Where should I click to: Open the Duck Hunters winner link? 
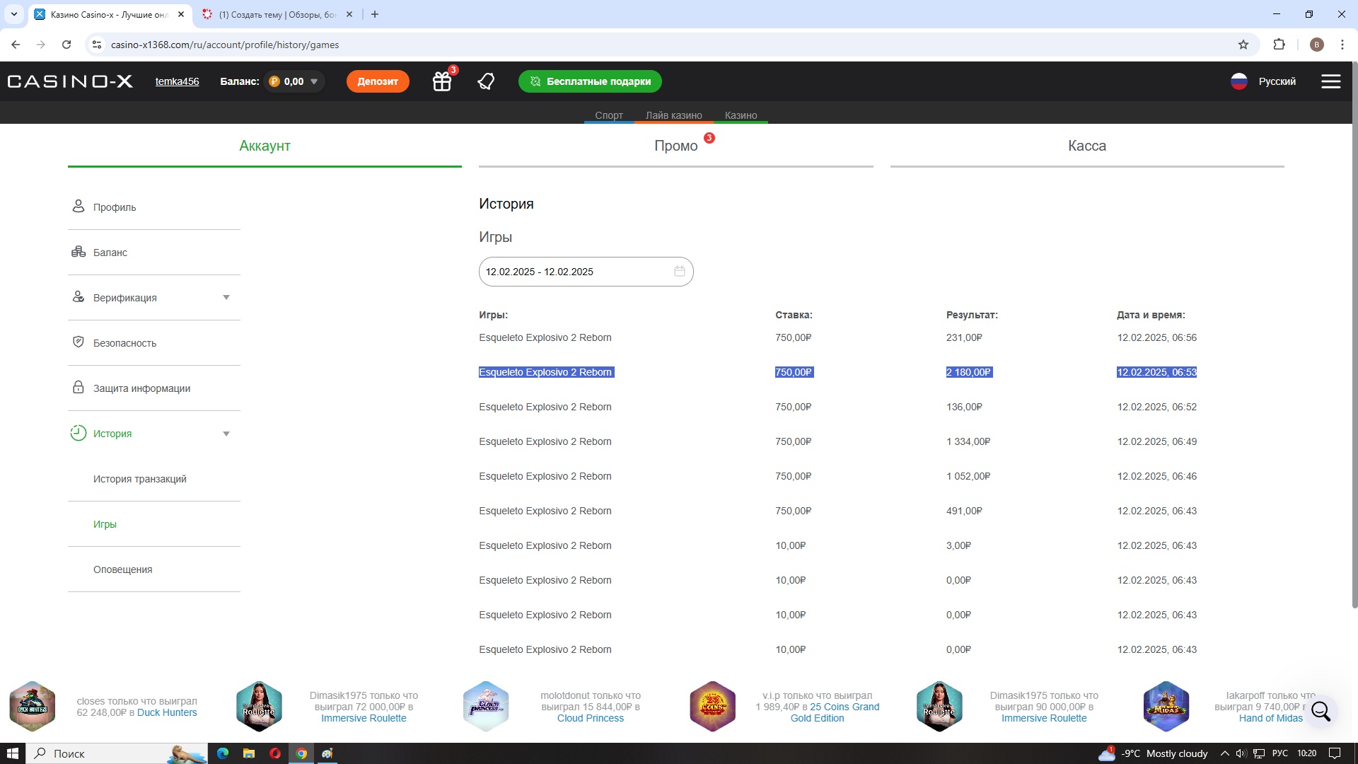[x=167, y=712]
